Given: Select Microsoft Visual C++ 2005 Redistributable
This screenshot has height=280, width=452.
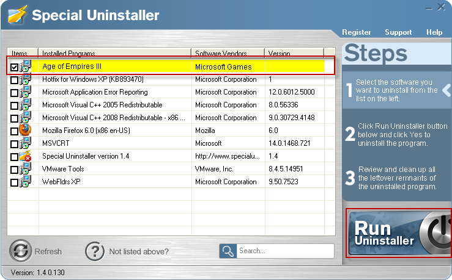Looking at the screenshot, I should (x=102, y=105).
